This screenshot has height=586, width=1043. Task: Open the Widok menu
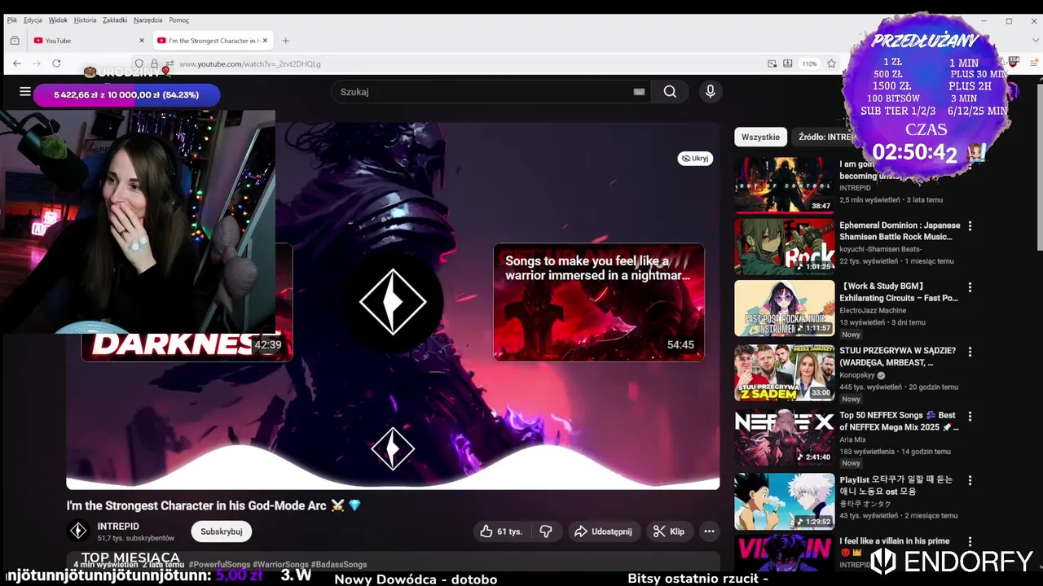pyautogui.click(x=58, y=20)
